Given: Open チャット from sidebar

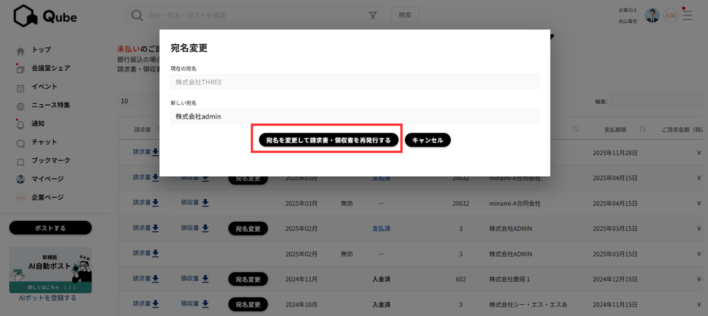Looking at the screenshot, I should point(44,142).
